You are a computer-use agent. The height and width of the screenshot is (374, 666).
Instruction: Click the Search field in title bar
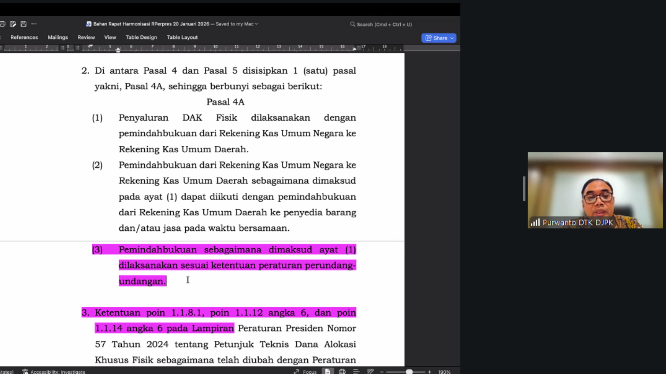click(382, 24)
